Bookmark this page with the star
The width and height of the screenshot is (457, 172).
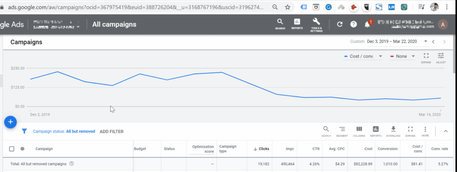click(287, 7)
